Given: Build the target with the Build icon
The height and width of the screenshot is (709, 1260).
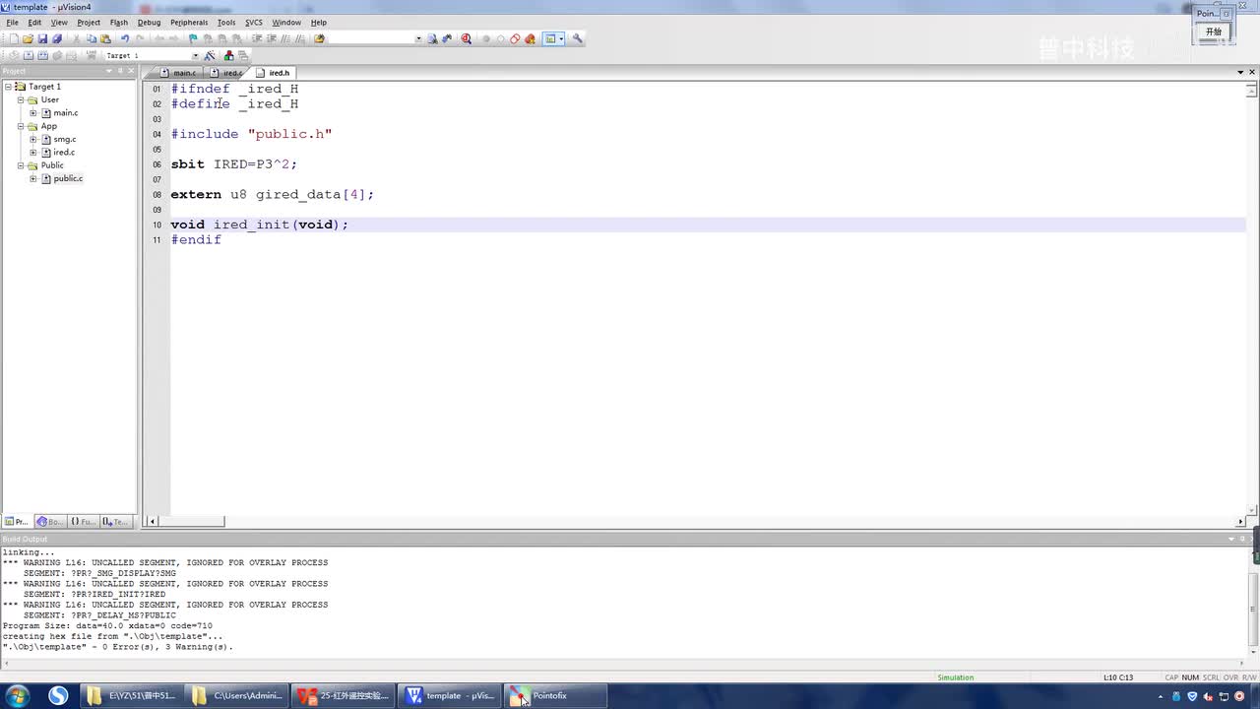Looking at the screenshot, I should 29,55.
